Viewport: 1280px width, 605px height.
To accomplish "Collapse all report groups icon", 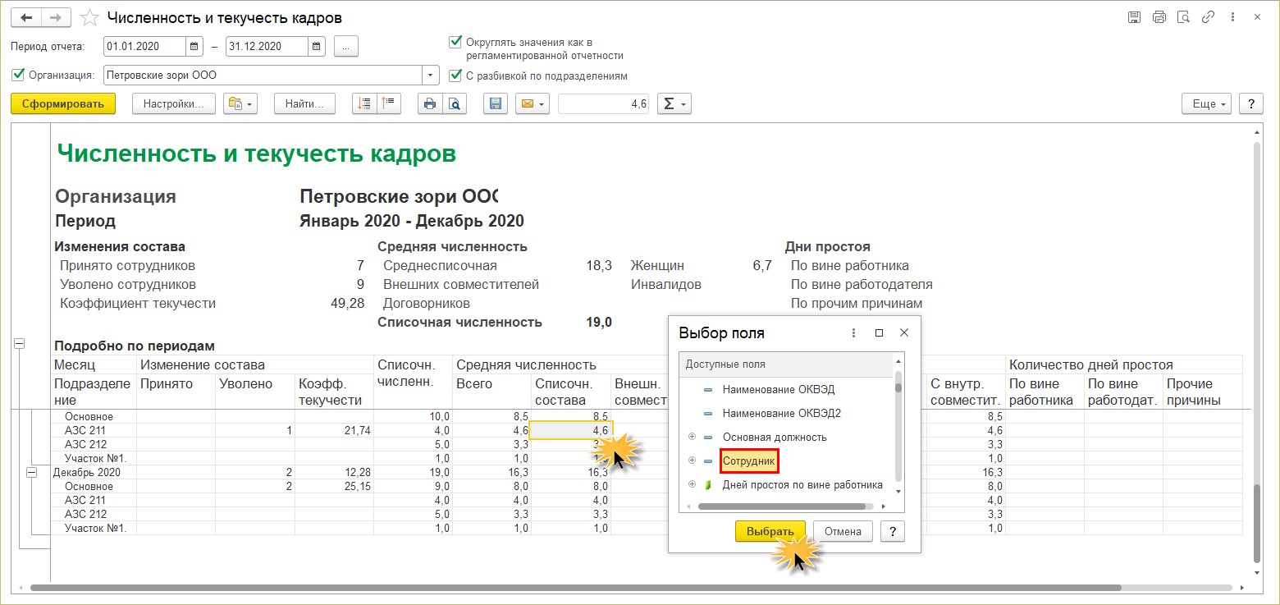I will (x=388, y=104).
